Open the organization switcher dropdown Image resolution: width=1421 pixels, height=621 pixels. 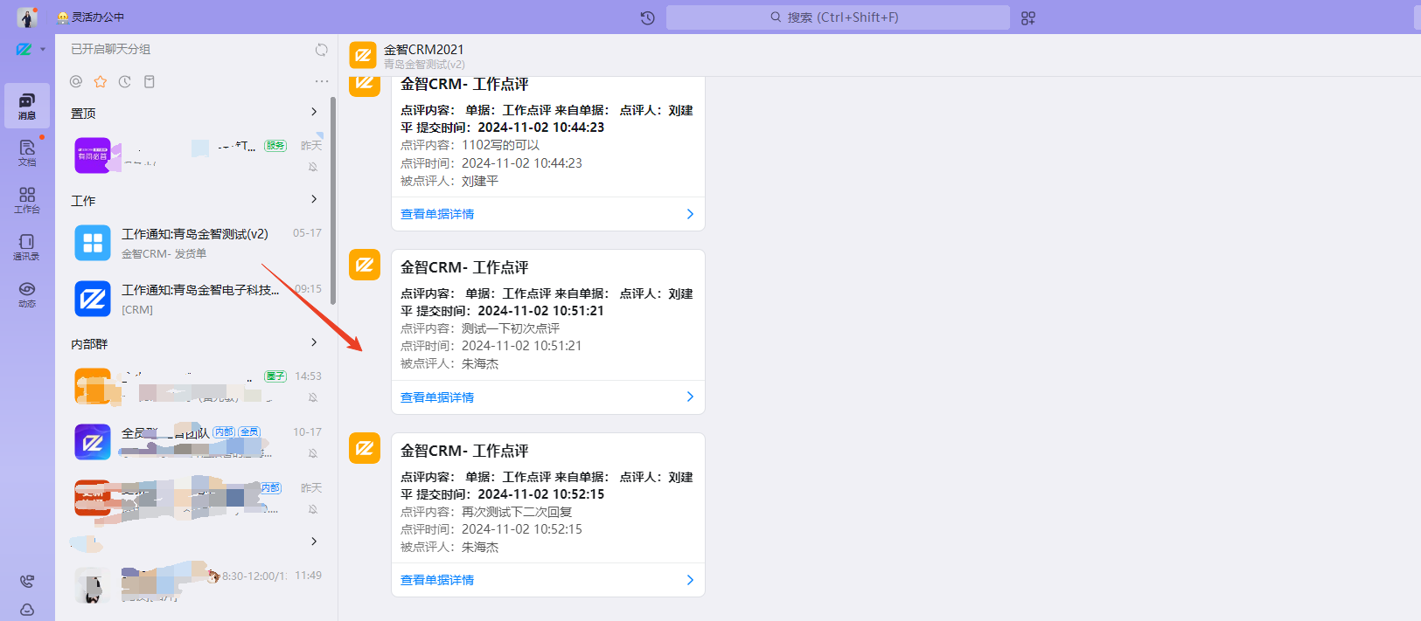point(31,49)
